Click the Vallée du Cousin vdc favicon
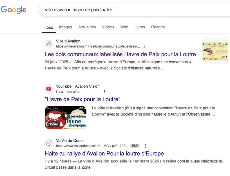Viewport: 230px width, 176px height. (x=49, y=143)
